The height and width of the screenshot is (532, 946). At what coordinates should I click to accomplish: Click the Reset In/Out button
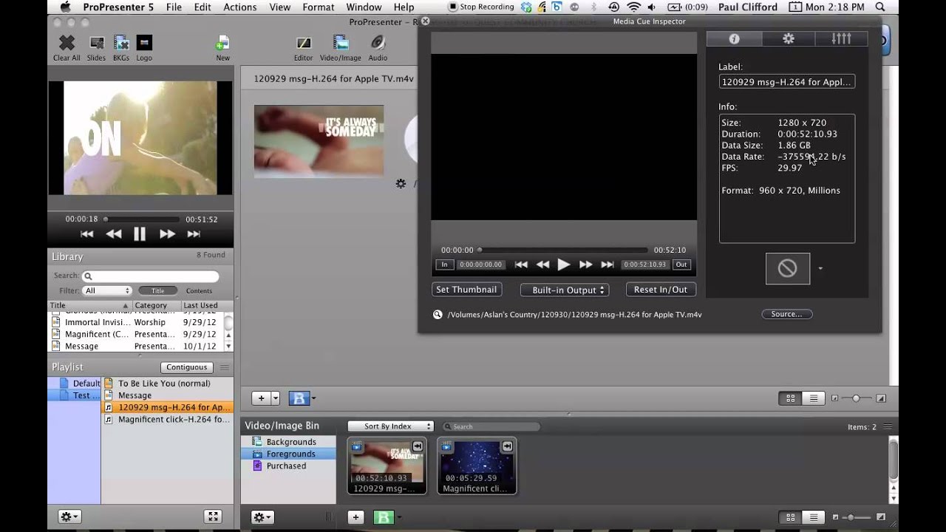point(661,290)
